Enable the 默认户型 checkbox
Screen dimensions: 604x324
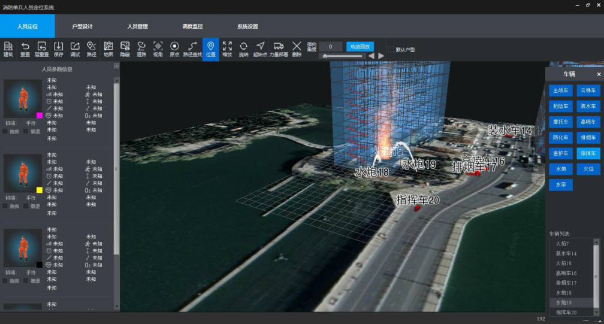pos(391,50)
